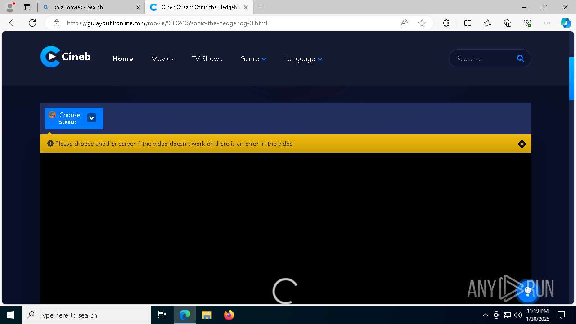Add page to favorites star icon
The width and height of the screenshot is (576, 324).
click(422, 23)
